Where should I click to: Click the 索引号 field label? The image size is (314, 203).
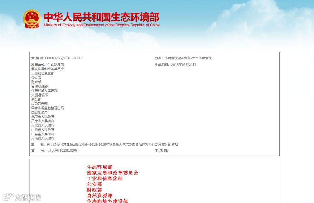(x=38, y=58)
